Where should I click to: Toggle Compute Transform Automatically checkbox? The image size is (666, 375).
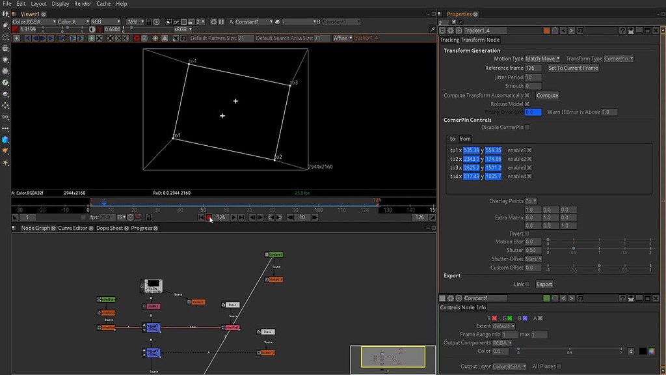[527, 96]
